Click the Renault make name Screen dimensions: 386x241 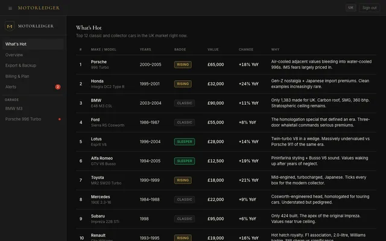coord(98,236)
